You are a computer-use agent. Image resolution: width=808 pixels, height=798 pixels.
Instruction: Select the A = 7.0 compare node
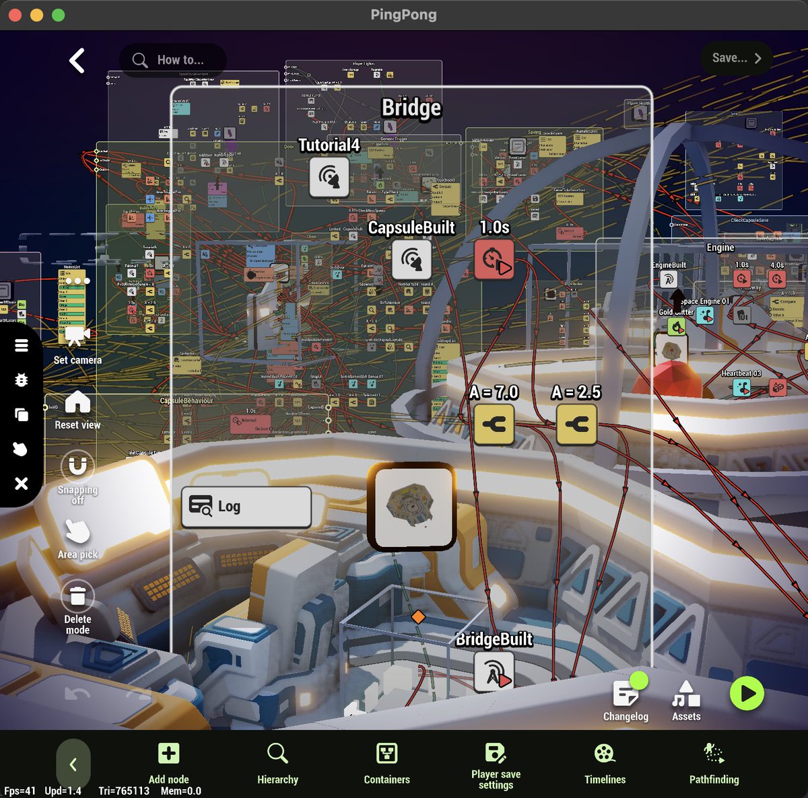[x=494, y=425]
